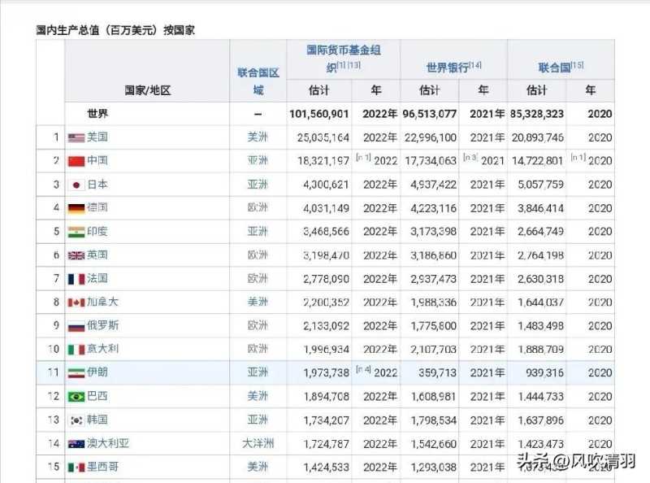Click the South Korea flag icon
The image size is (650, 483).
(x=76, y=420)
